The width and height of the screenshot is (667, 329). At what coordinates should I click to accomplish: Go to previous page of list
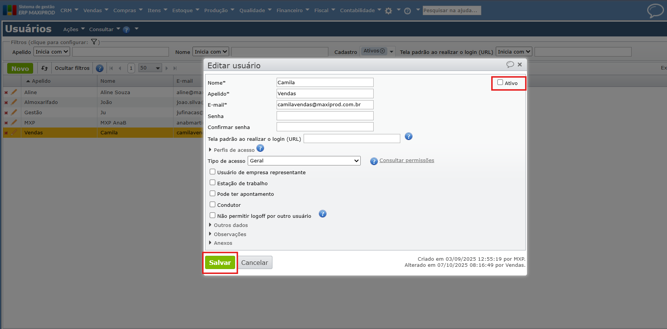pyautogui.click(x=120, y=68)
